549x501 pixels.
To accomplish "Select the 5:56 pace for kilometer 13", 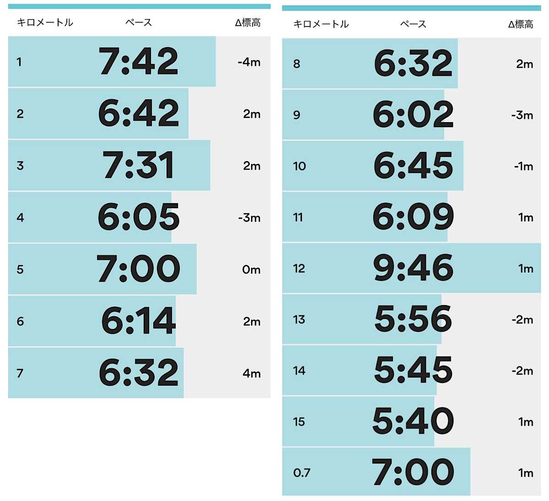I will [x=413, y=319].
